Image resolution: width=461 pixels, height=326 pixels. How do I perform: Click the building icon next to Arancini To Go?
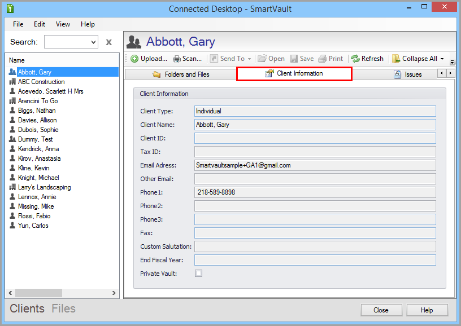[x=12, y=100]
